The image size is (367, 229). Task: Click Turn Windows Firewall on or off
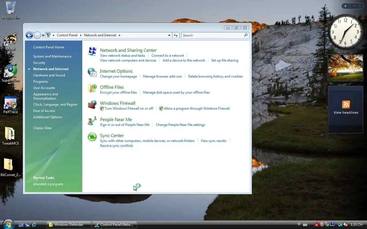point(129,108)
